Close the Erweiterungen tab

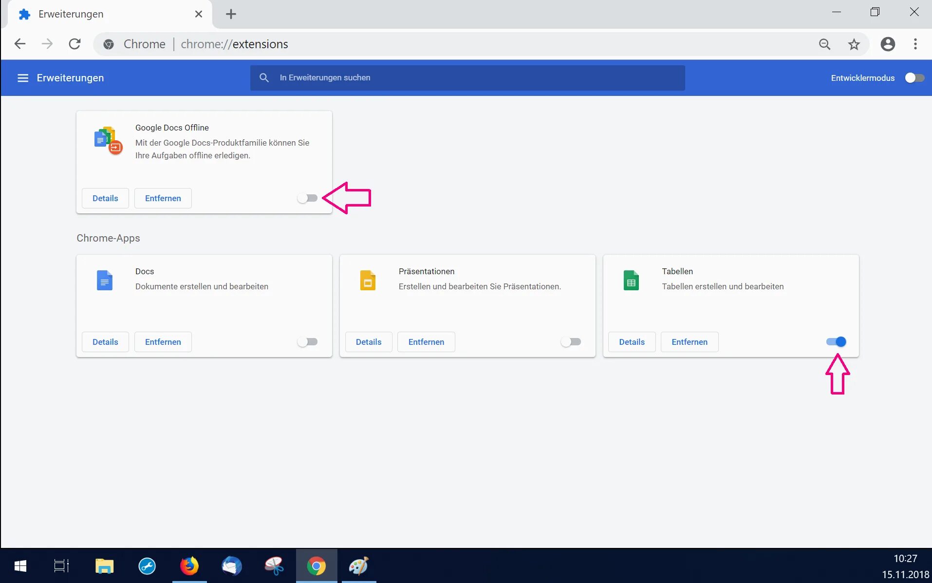[x=199, y=14]
